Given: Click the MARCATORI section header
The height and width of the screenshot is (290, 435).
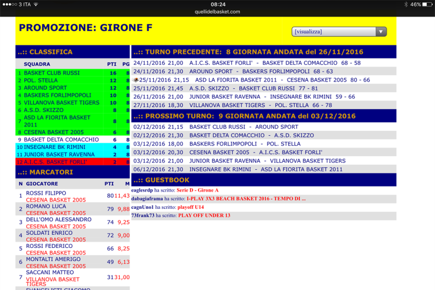Looking at the screenshot, I should pyautogui.click(x=72, y=172).
